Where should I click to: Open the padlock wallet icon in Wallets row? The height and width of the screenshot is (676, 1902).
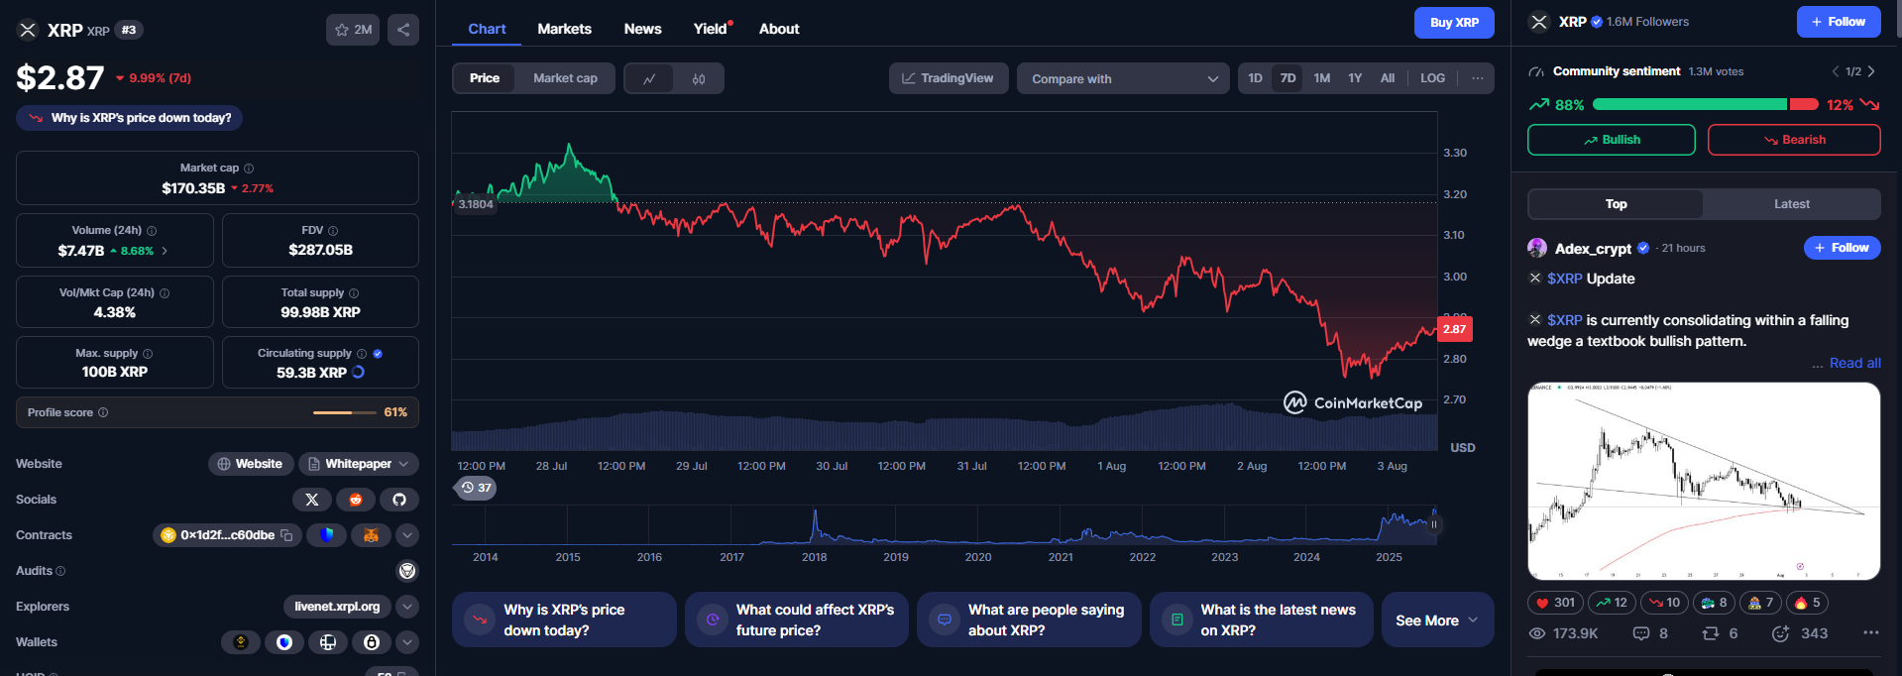pos(372,642)
